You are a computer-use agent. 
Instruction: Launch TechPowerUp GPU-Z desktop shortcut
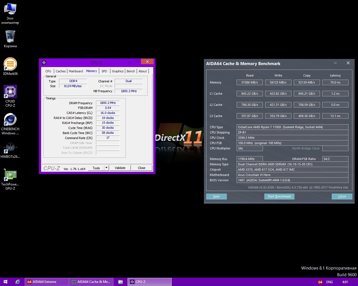pyautogui.click(x=10, y=179)
